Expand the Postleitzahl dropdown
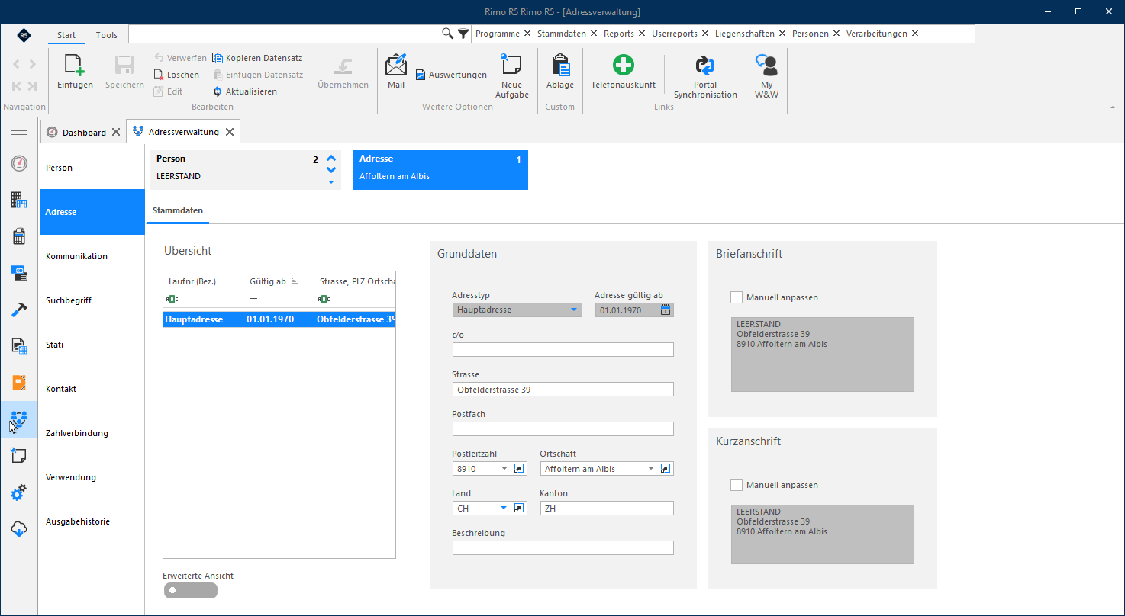The width and height of the screenshot is (1125, 616). pos(504,469)
